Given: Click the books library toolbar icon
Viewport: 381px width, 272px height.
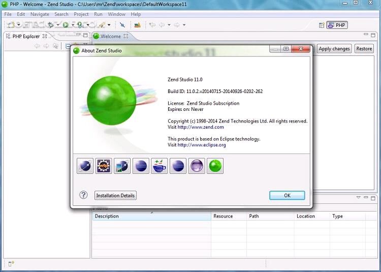Looking at the screenshot, I should point(137,25).
